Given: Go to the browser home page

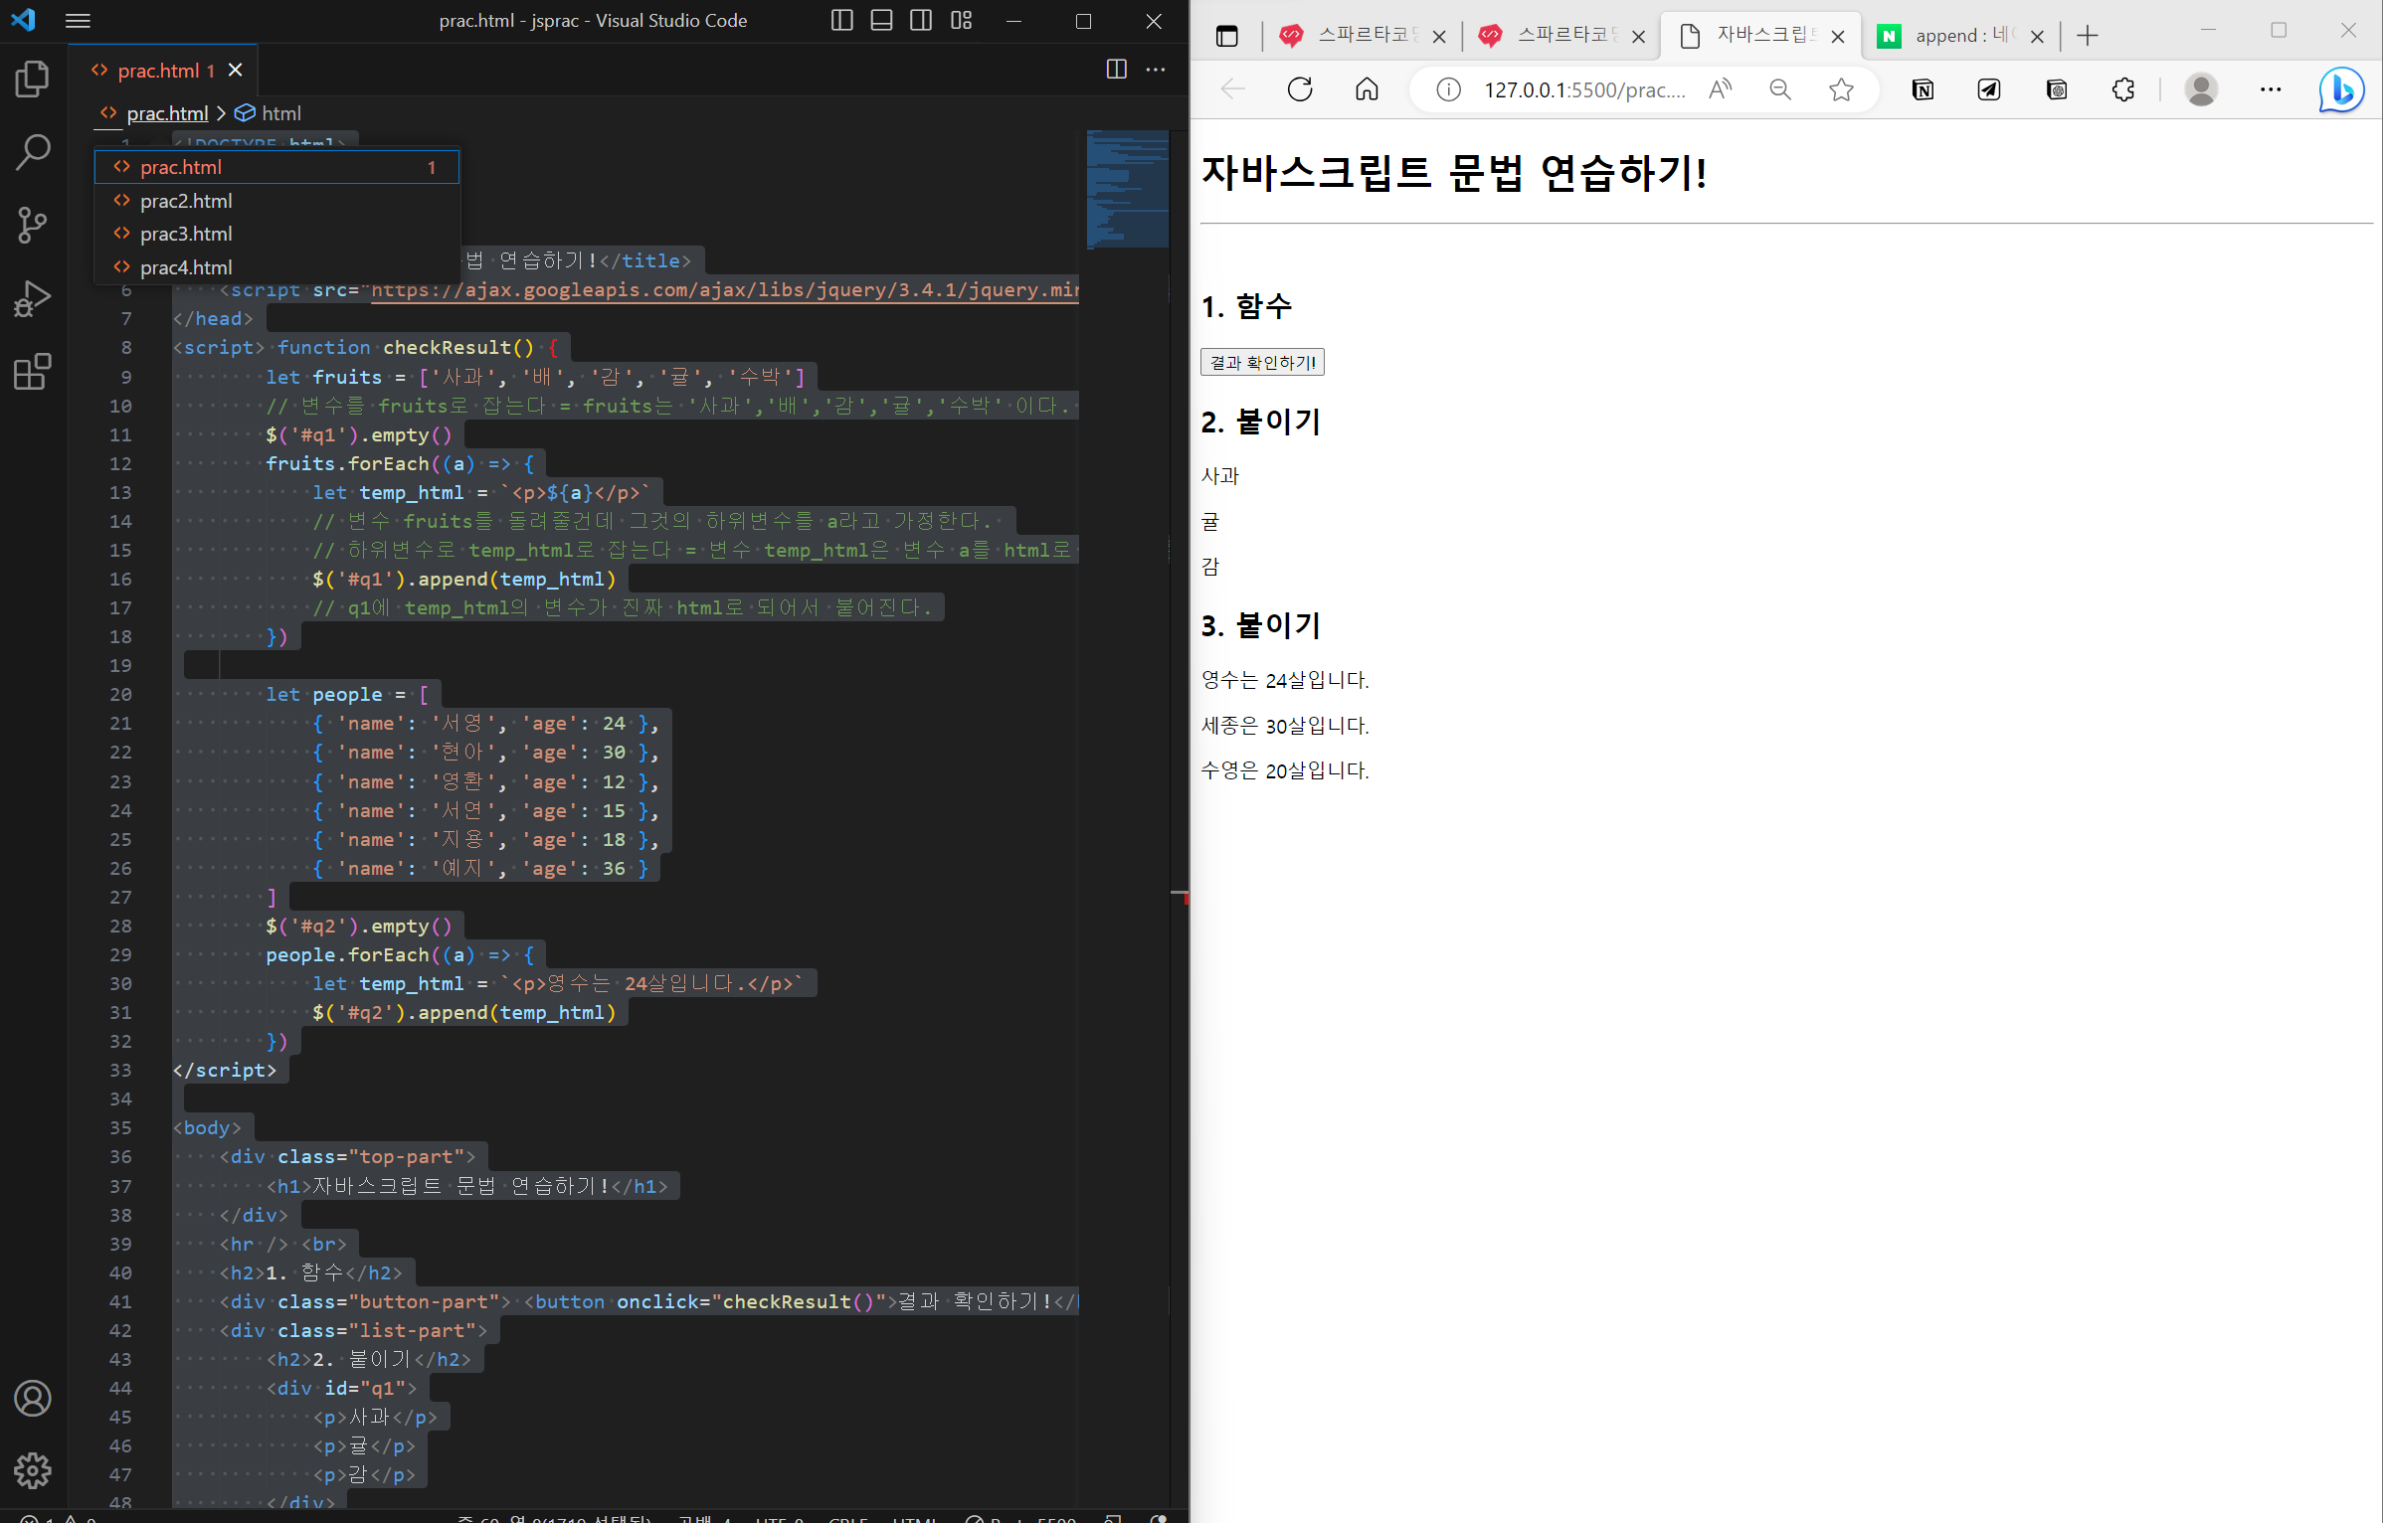Looking at the screenshot, I should click(x=1368, y=89).
